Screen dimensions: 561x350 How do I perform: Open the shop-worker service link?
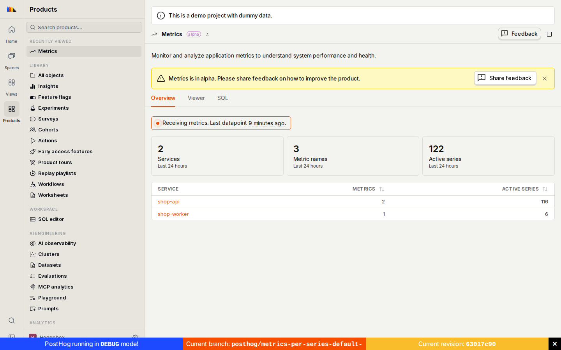pos(173,214)
